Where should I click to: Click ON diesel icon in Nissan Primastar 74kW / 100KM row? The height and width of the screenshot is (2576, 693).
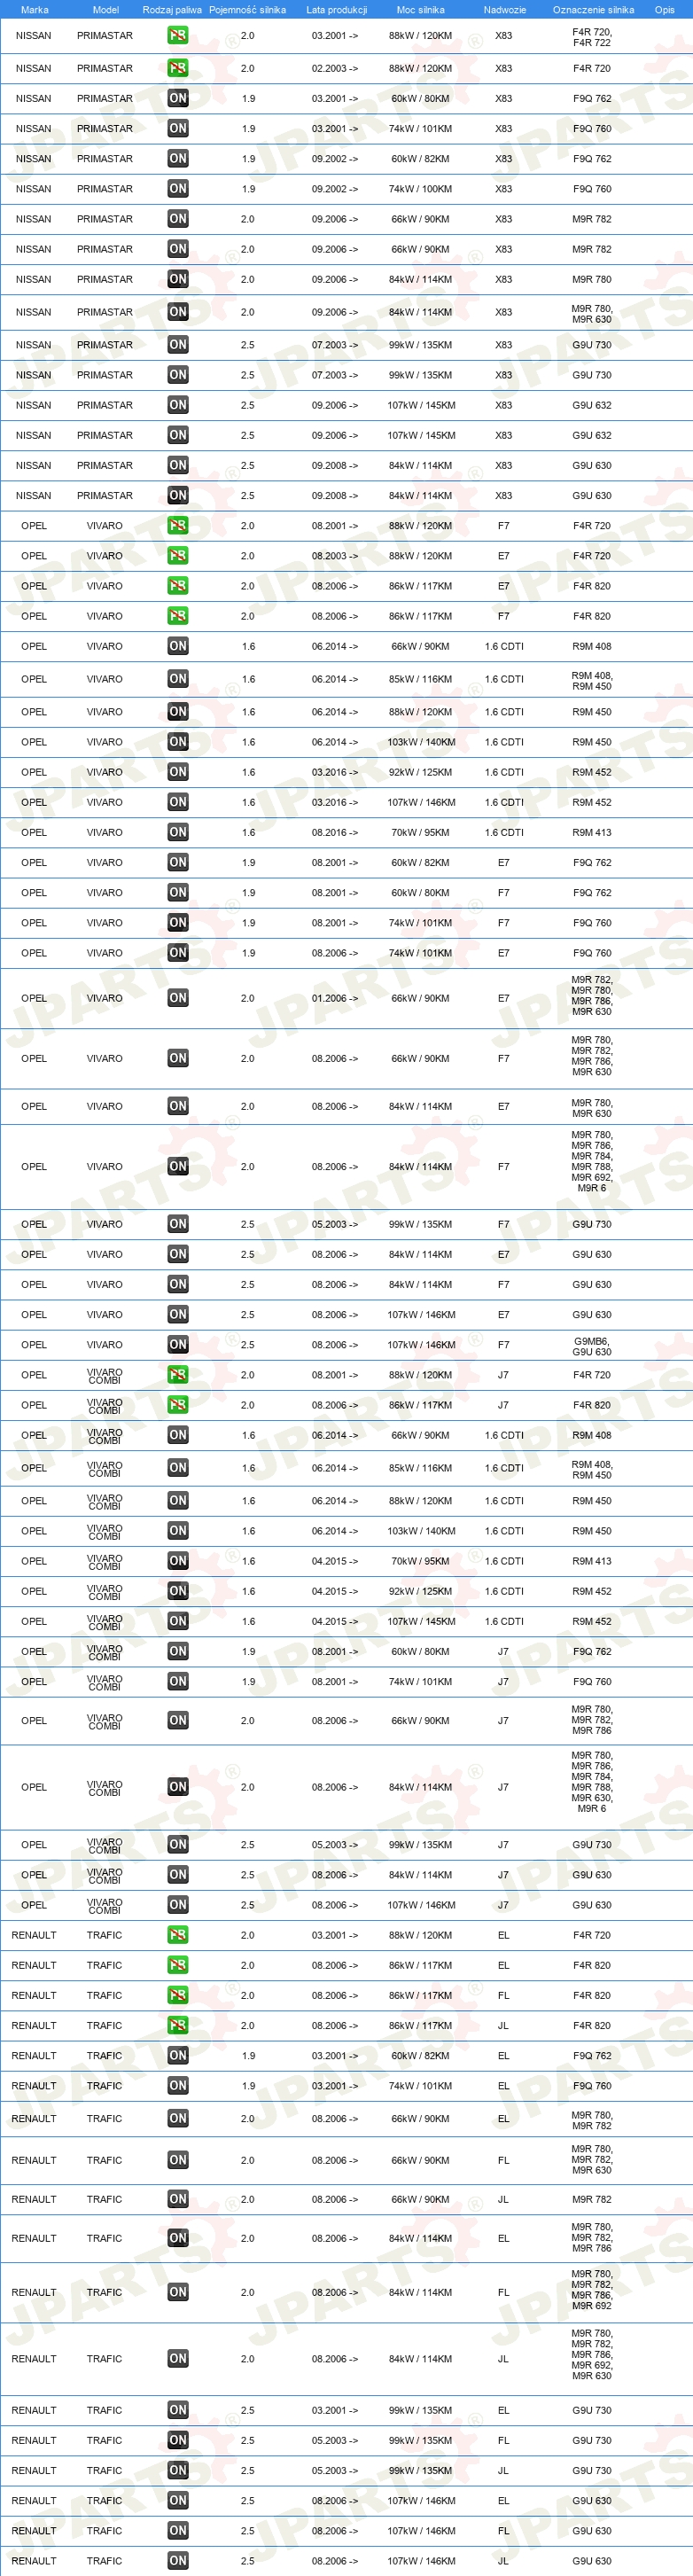point(178,188)
